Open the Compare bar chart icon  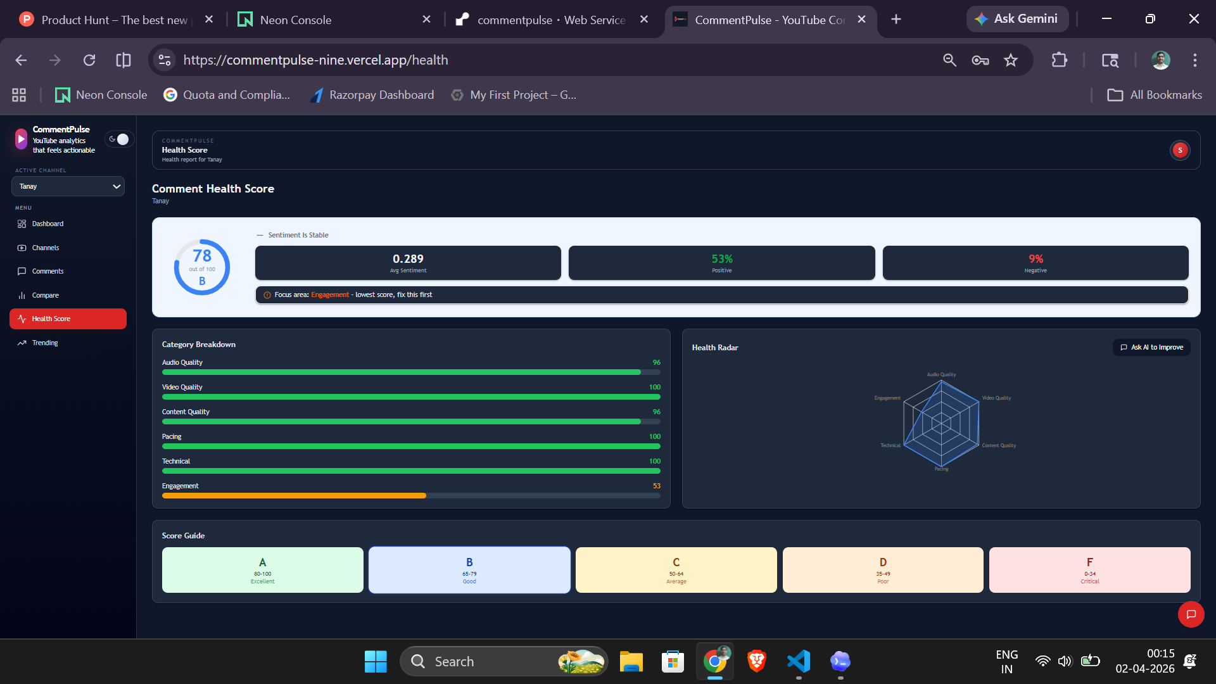tap(22, 295)
